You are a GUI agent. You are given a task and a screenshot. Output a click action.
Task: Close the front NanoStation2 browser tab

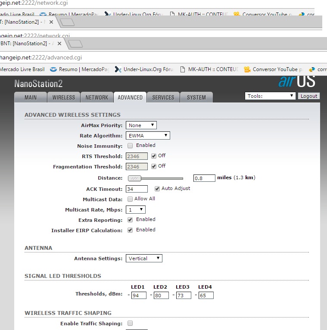click(59, 44)
